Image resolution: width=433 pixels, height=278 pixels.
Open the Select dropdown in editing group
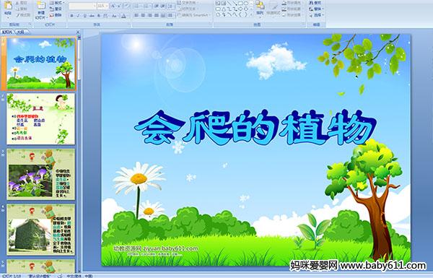point(317,15)
